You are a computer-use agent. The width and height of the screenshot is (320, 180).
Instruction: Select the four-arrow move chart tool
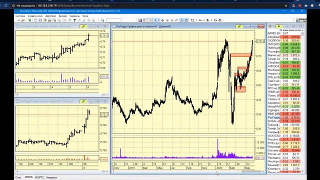click(x=162, y=20)
